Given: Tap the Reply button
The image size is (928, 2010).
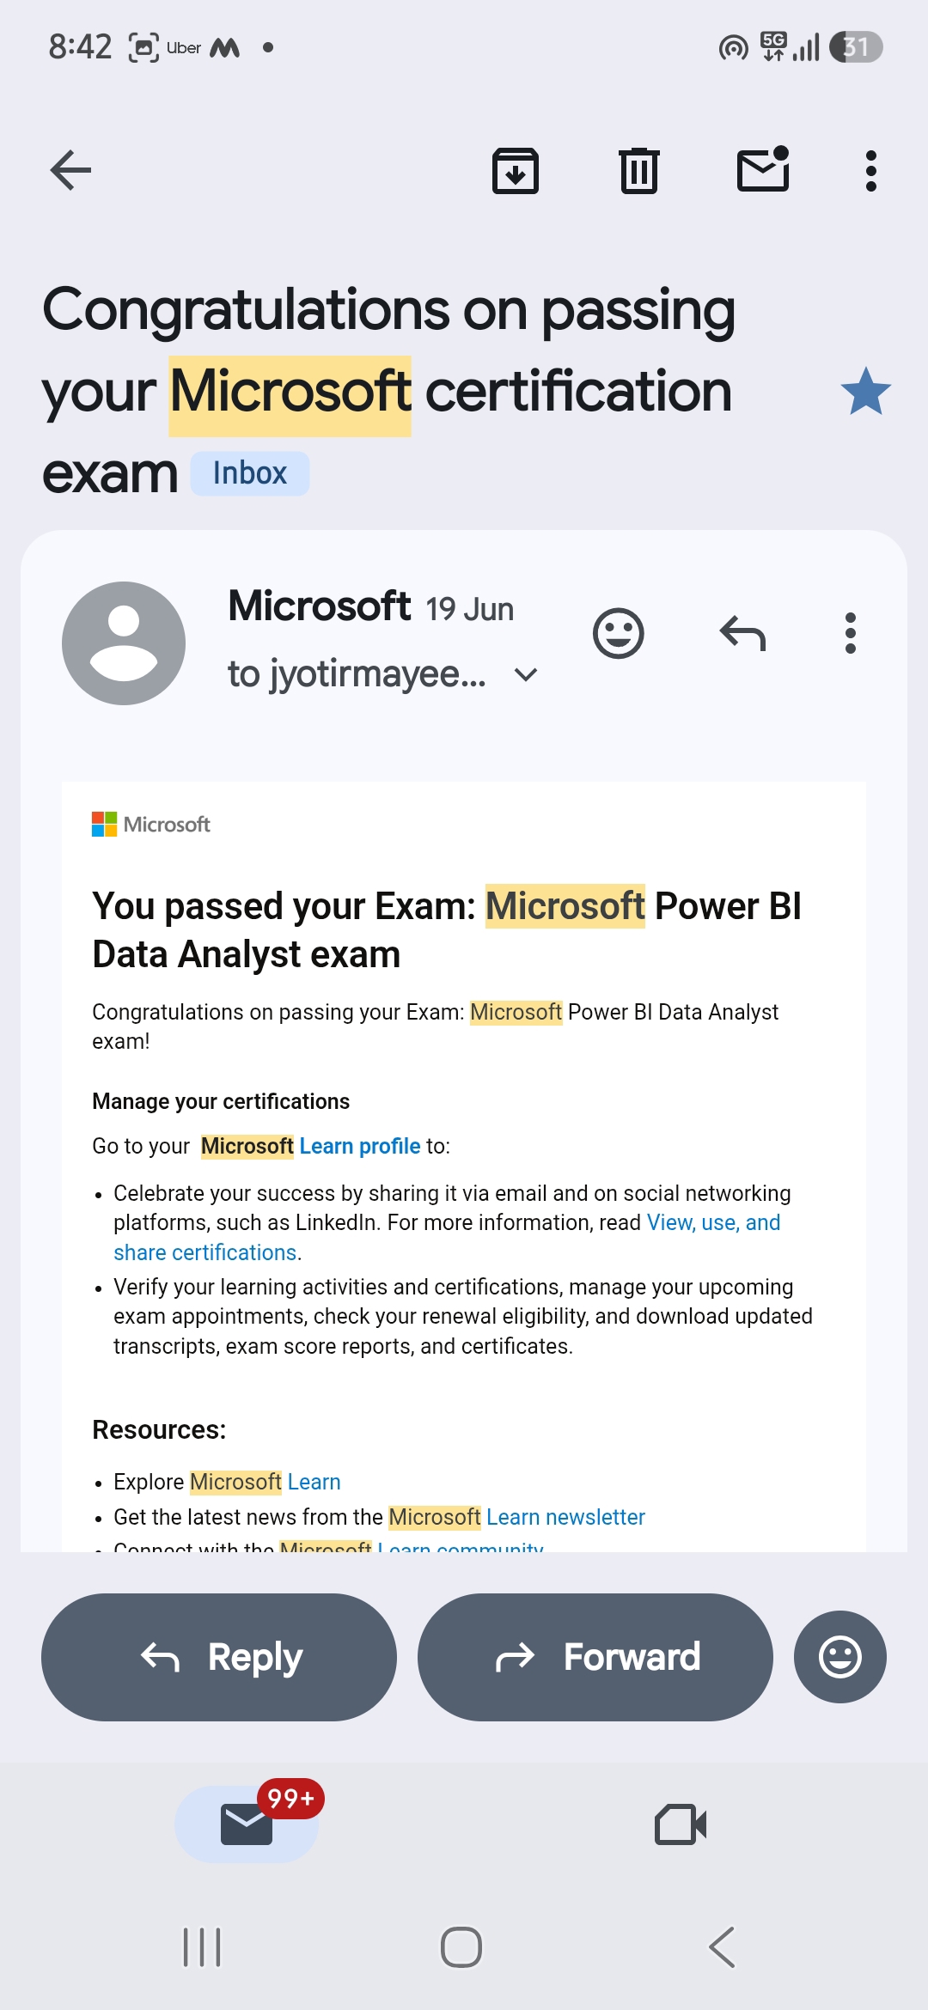Looking at the screenshot, I should (219, 1657).
